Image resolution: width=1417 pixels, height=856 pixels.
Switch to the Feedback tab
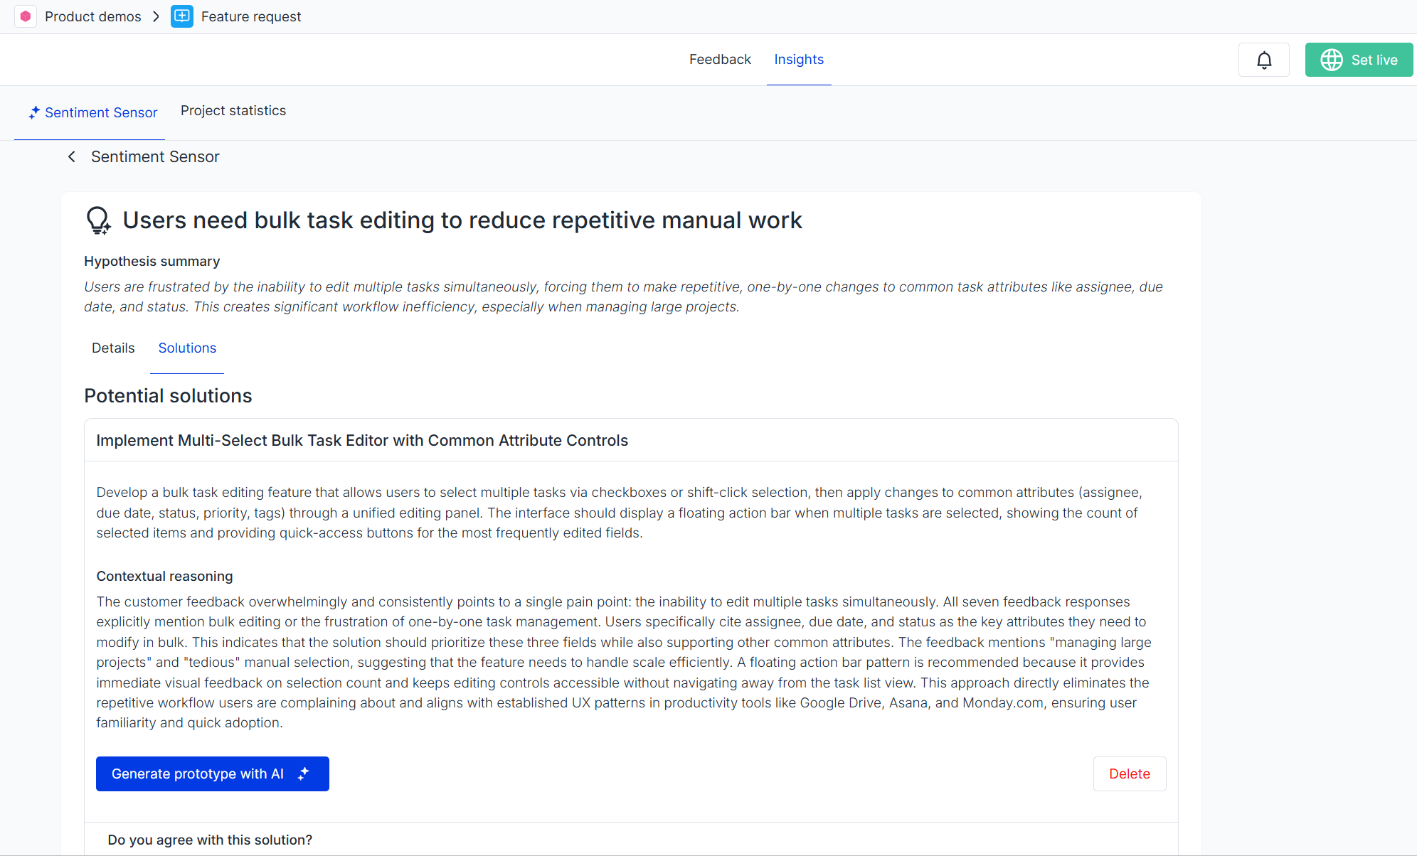coord(719,59)
